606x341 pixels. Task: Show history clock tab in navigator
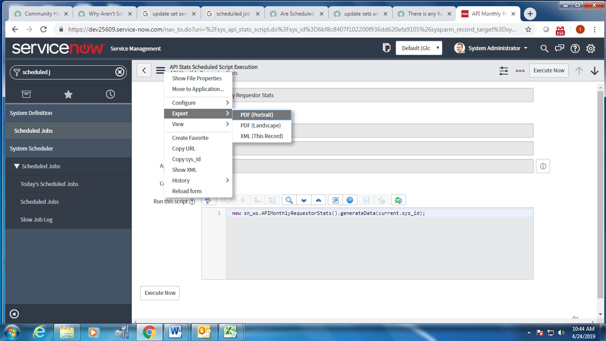[110, 94]
